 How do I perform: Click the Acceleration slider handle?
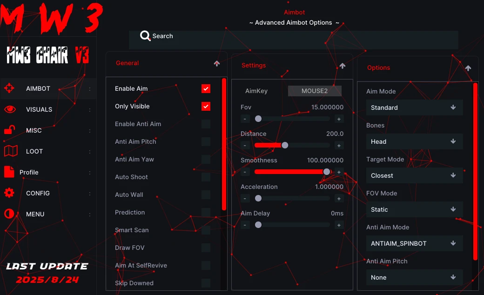[258, 198]
